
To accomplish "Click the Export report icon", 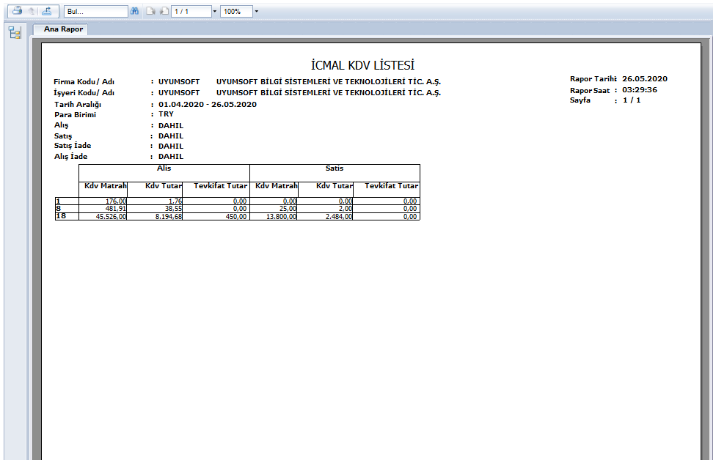I will (x=47, y=12).
